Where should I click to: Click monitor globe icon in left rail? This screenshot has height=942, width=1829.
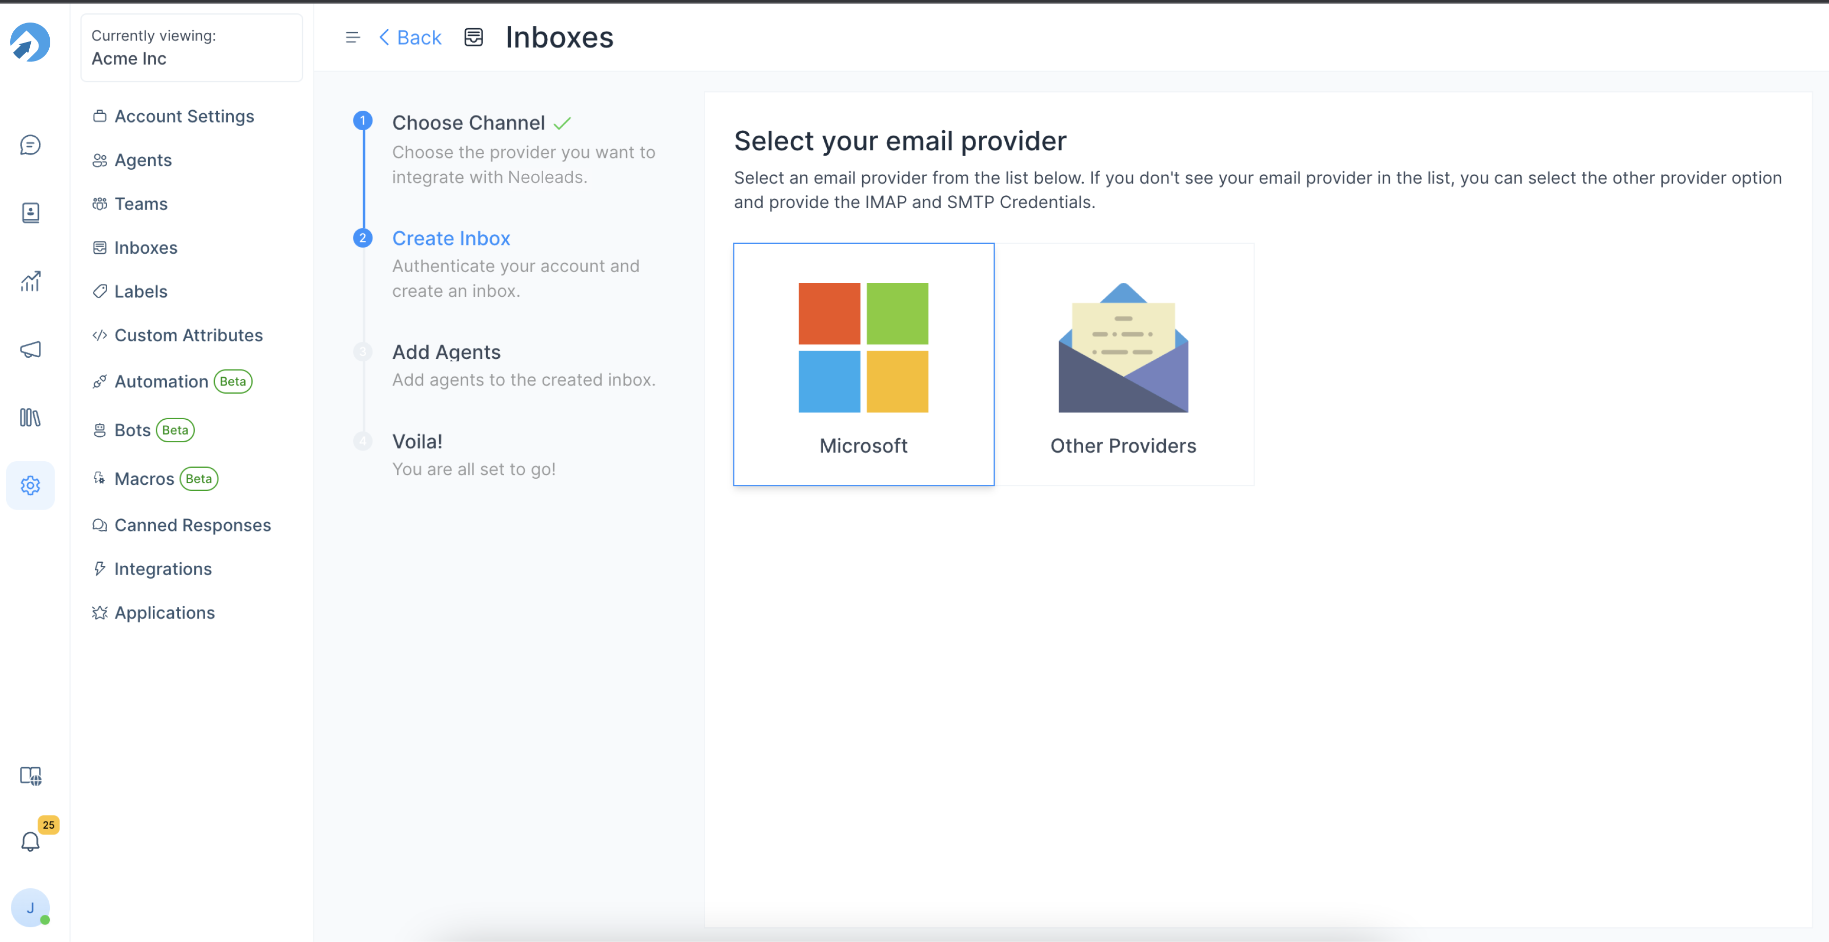(30, 775)
